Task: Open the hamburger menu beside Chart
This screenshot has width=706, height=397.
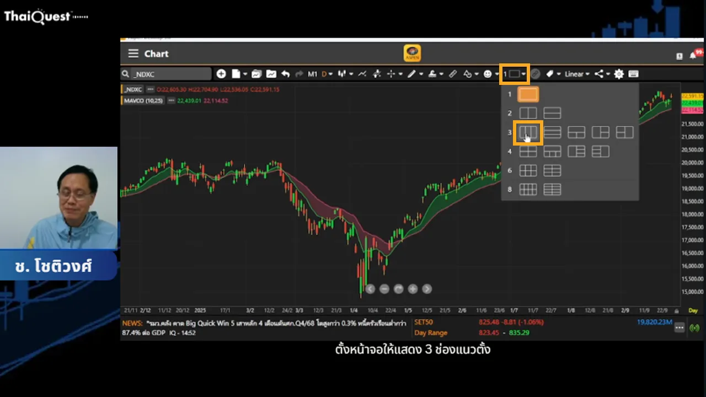Action: (133, 53)
